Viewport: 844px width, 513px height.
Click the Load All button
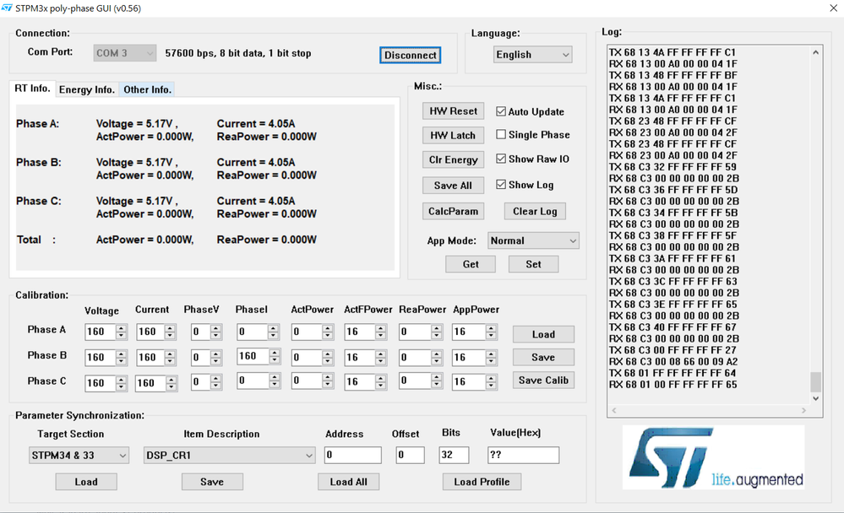coord(348,482)
